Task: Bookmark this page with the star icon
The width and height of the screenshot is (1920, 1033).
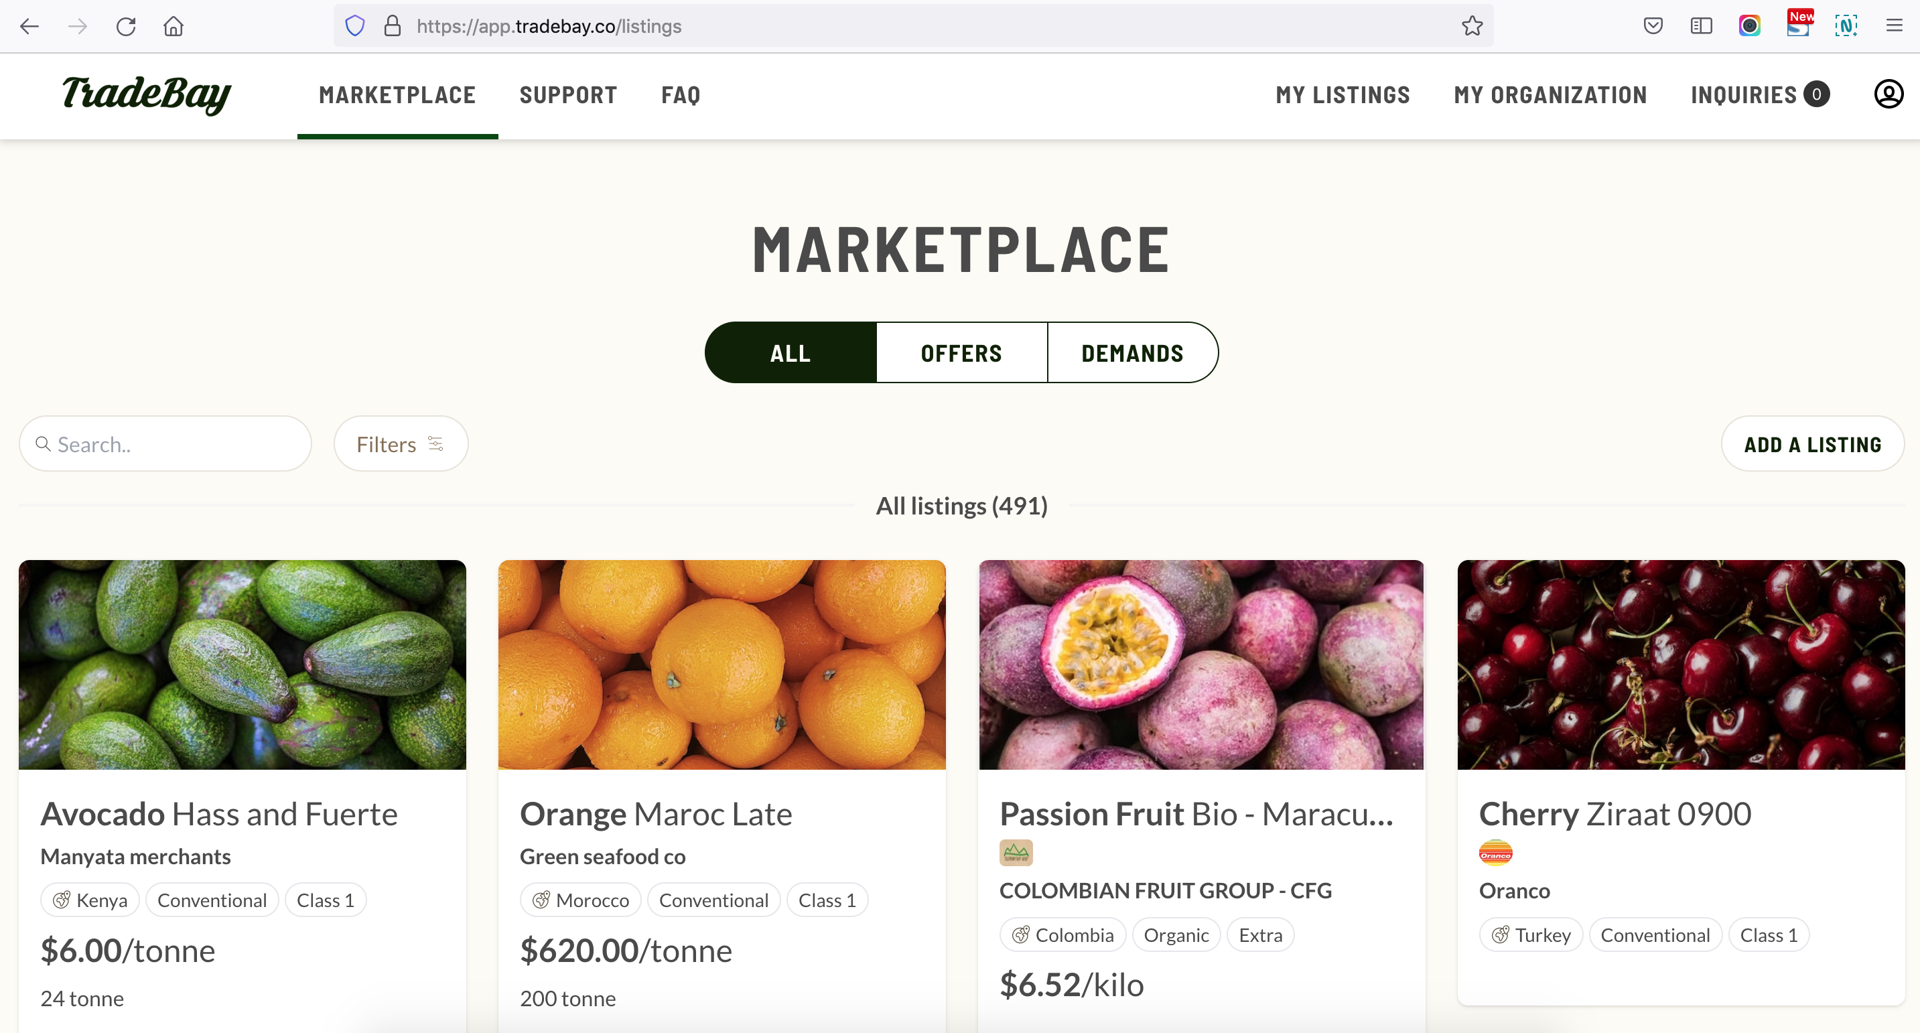Action: pyautogui.click(x=1472, y=26)
